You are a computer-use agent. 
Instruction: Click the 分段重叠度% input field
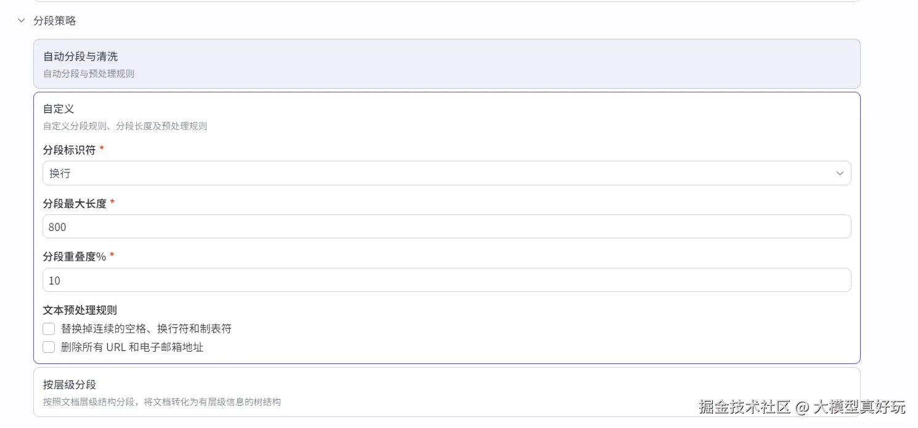pyautogui.click(x=446, y=280)
